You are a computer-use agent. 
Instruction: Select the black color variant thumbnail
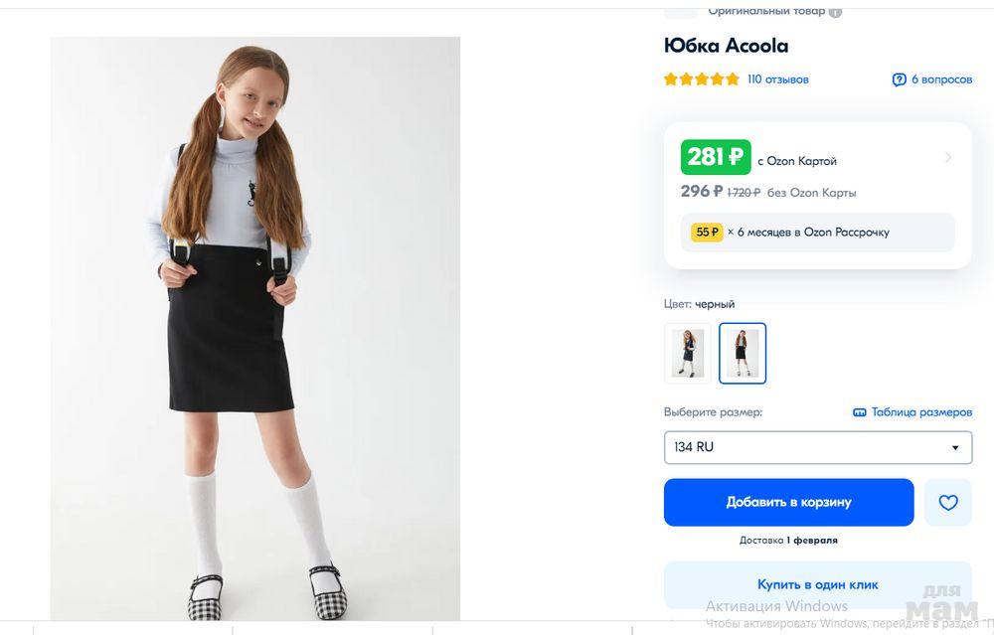click(x=743, y=353)
